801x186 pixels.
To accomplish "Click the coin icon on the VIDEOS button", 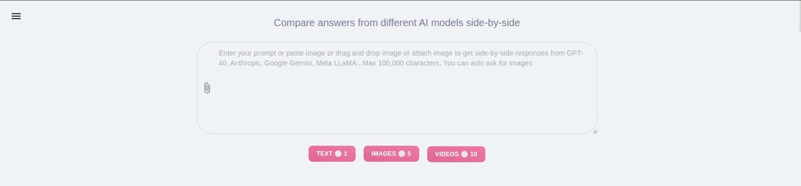I will point(464,154).
